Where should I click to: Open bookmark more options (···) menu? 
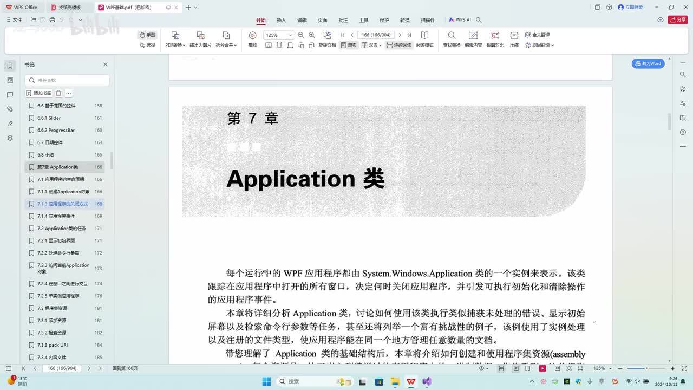[x=69, y=93]
